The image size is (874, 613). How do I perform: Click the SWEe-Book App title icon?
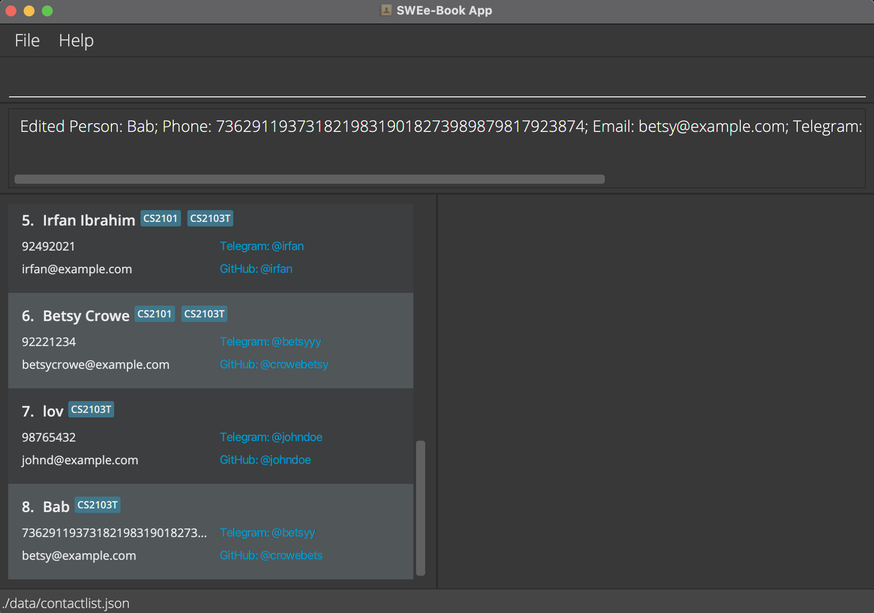[386, 10]
